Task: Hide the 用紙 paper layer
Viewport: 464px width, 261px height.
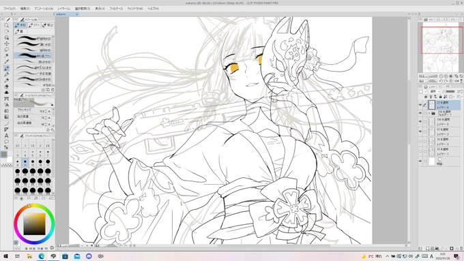Action: coord(420,161)
